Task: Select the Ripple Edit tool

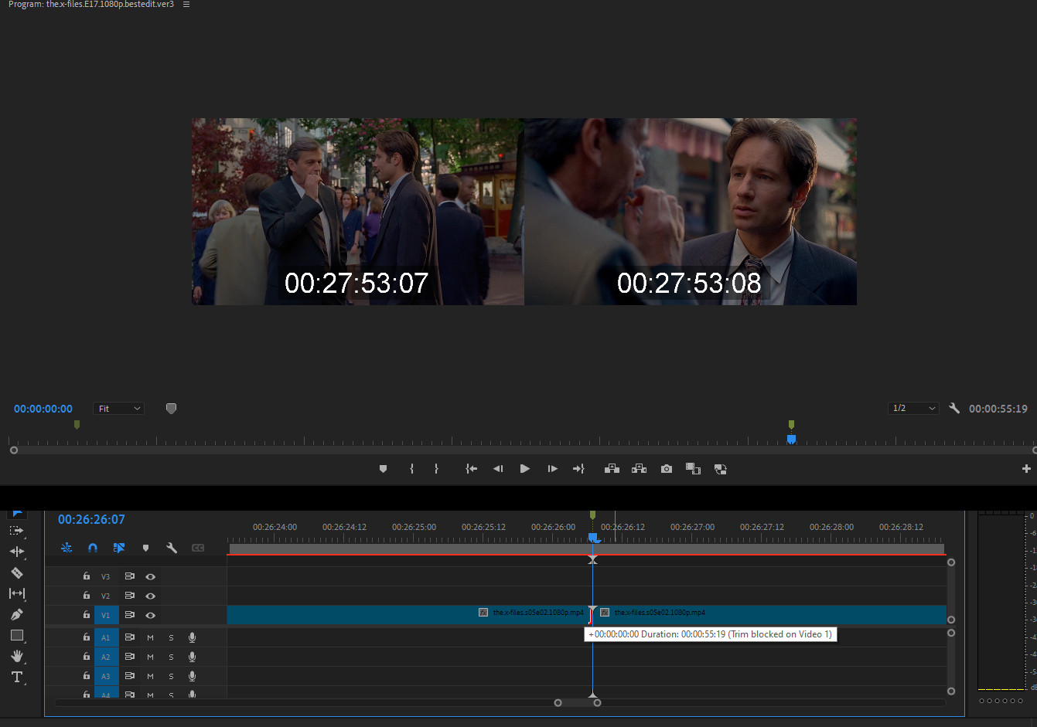Action: (16, 552)
